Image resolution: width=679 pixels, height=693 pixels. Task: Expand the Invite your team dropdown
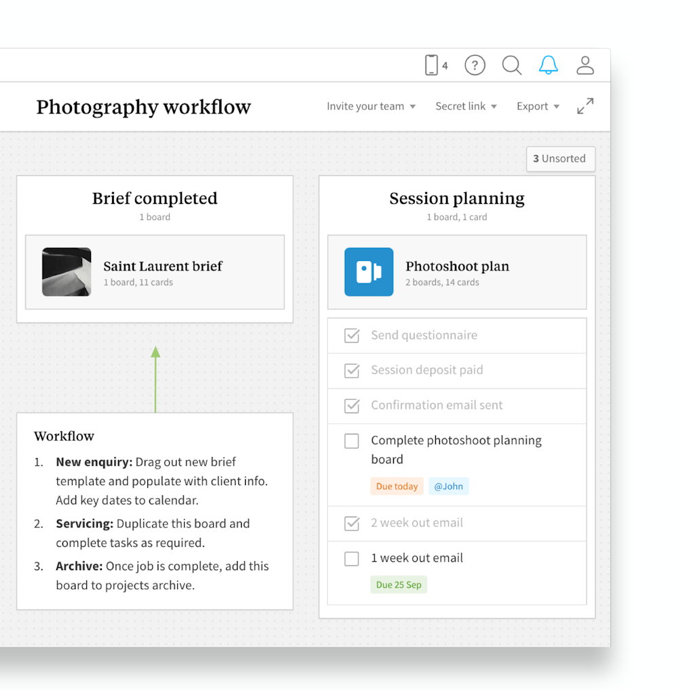371,106
